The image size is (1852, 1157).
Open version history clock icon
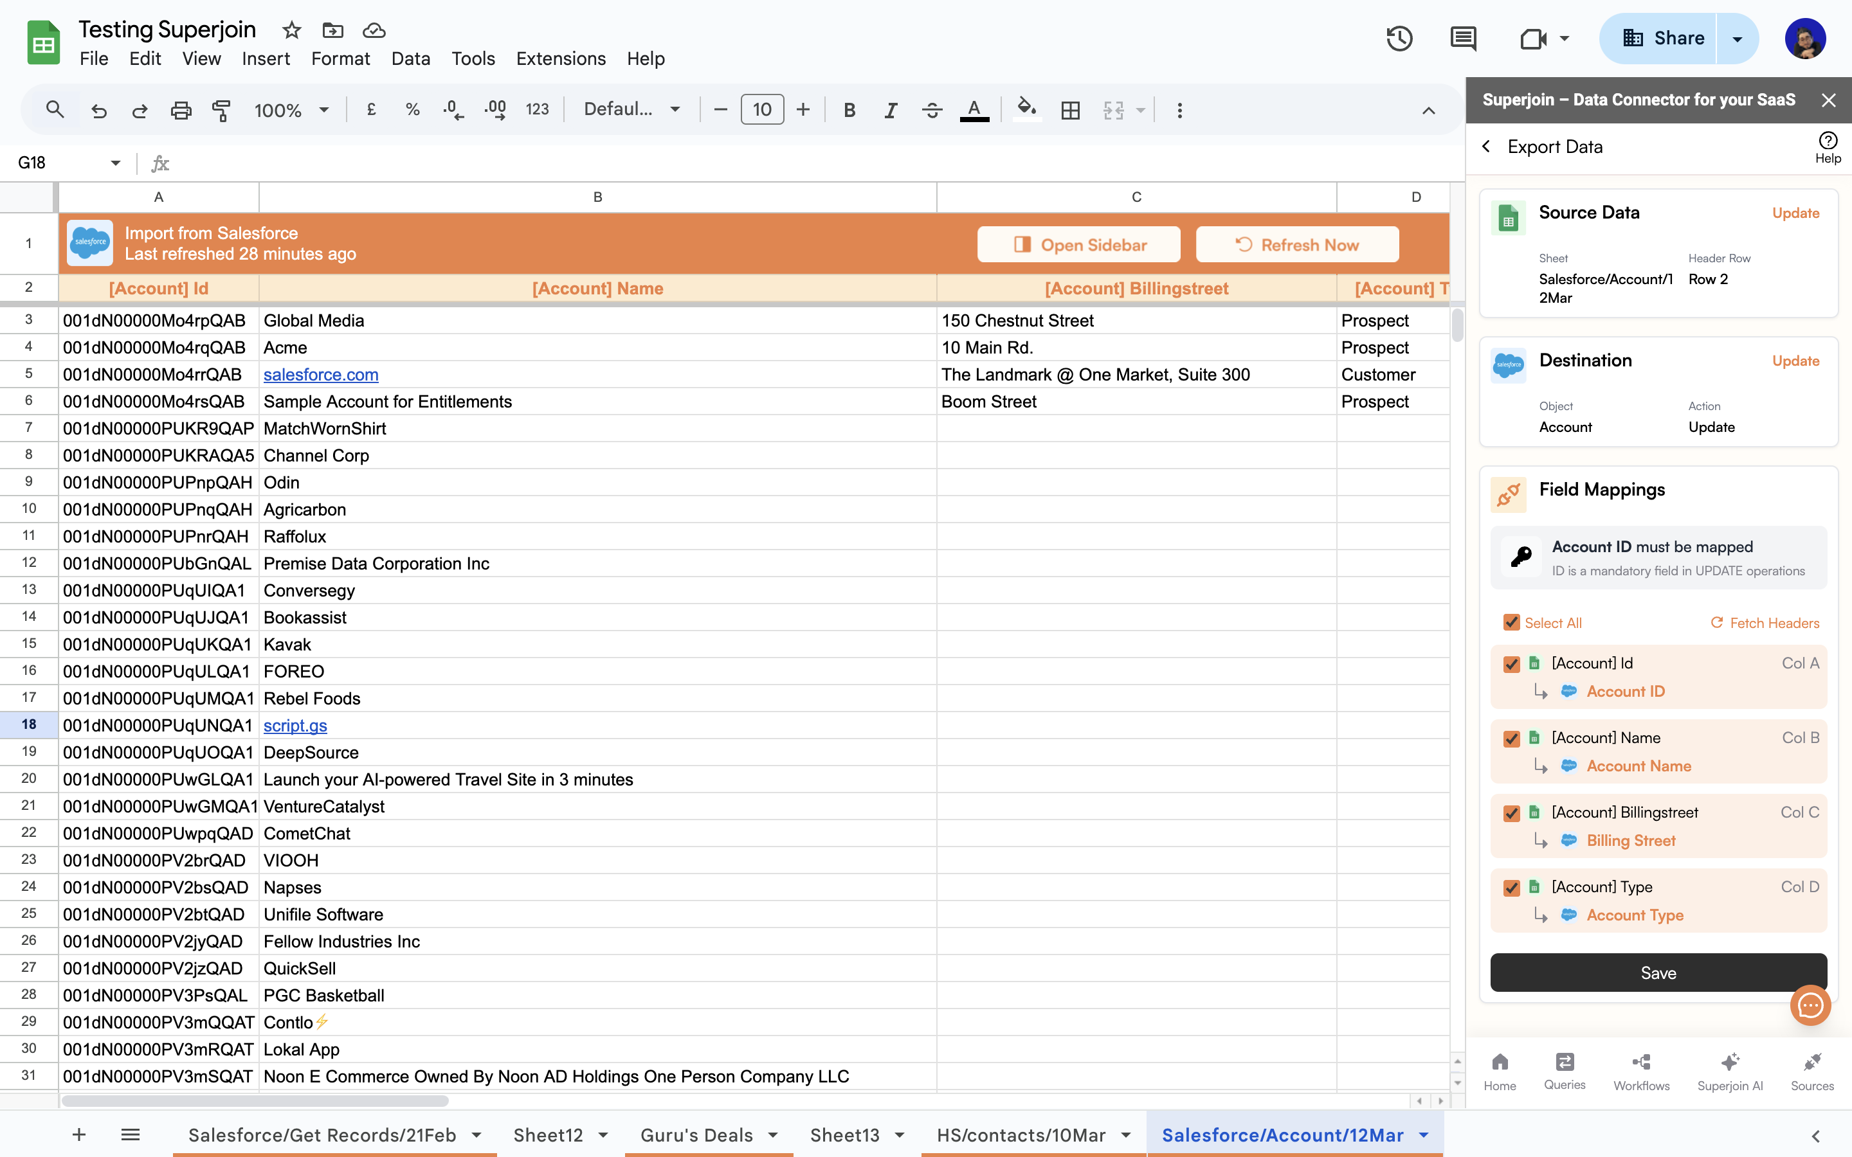1399,39
